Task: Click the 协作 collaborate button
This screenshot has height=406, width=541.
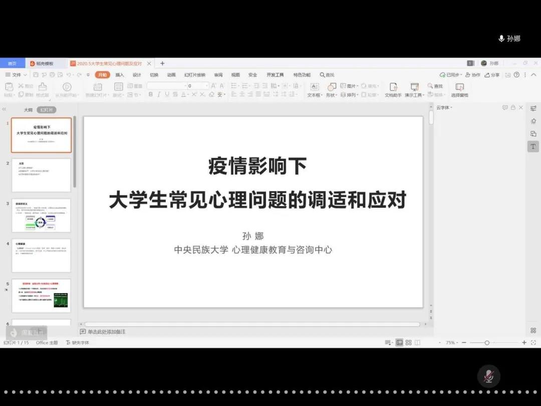Action: pos(472,75)
